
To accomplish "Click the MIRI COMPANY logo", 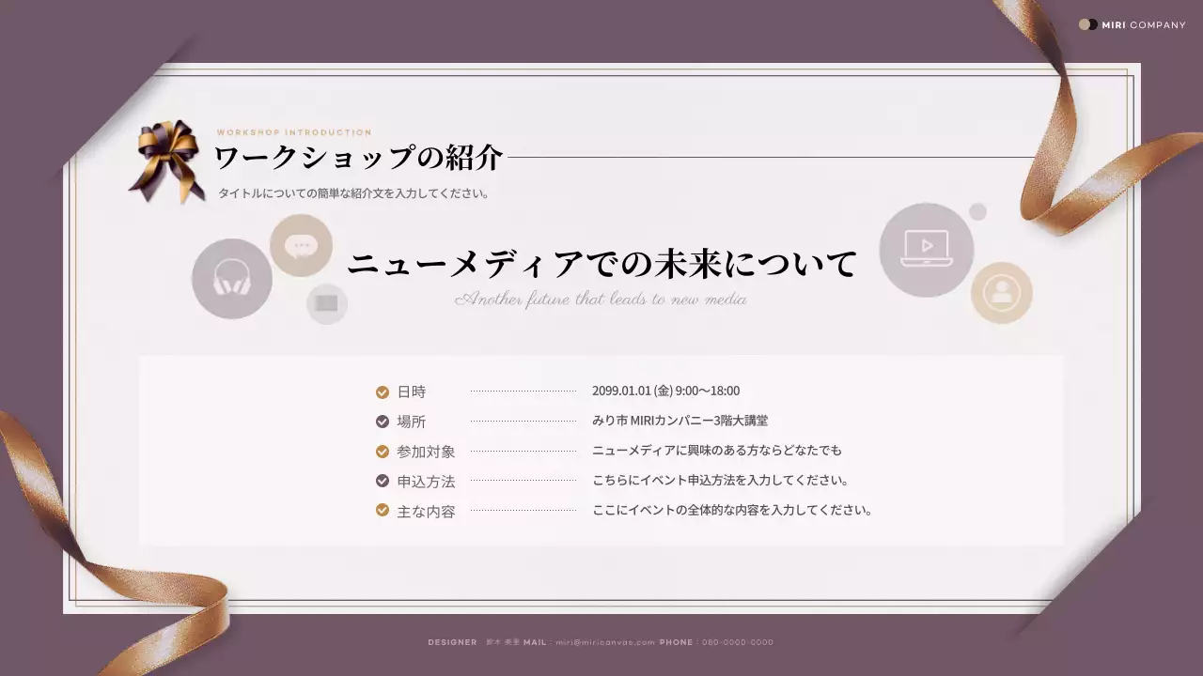I will click(x=1132, y=25).
